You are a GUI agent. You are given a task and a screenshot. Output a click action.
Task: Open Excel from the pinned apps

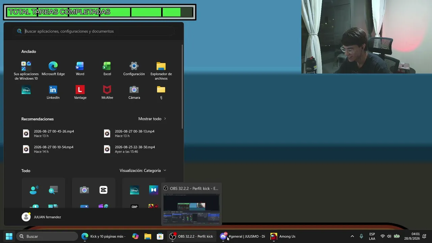(107, 69)
